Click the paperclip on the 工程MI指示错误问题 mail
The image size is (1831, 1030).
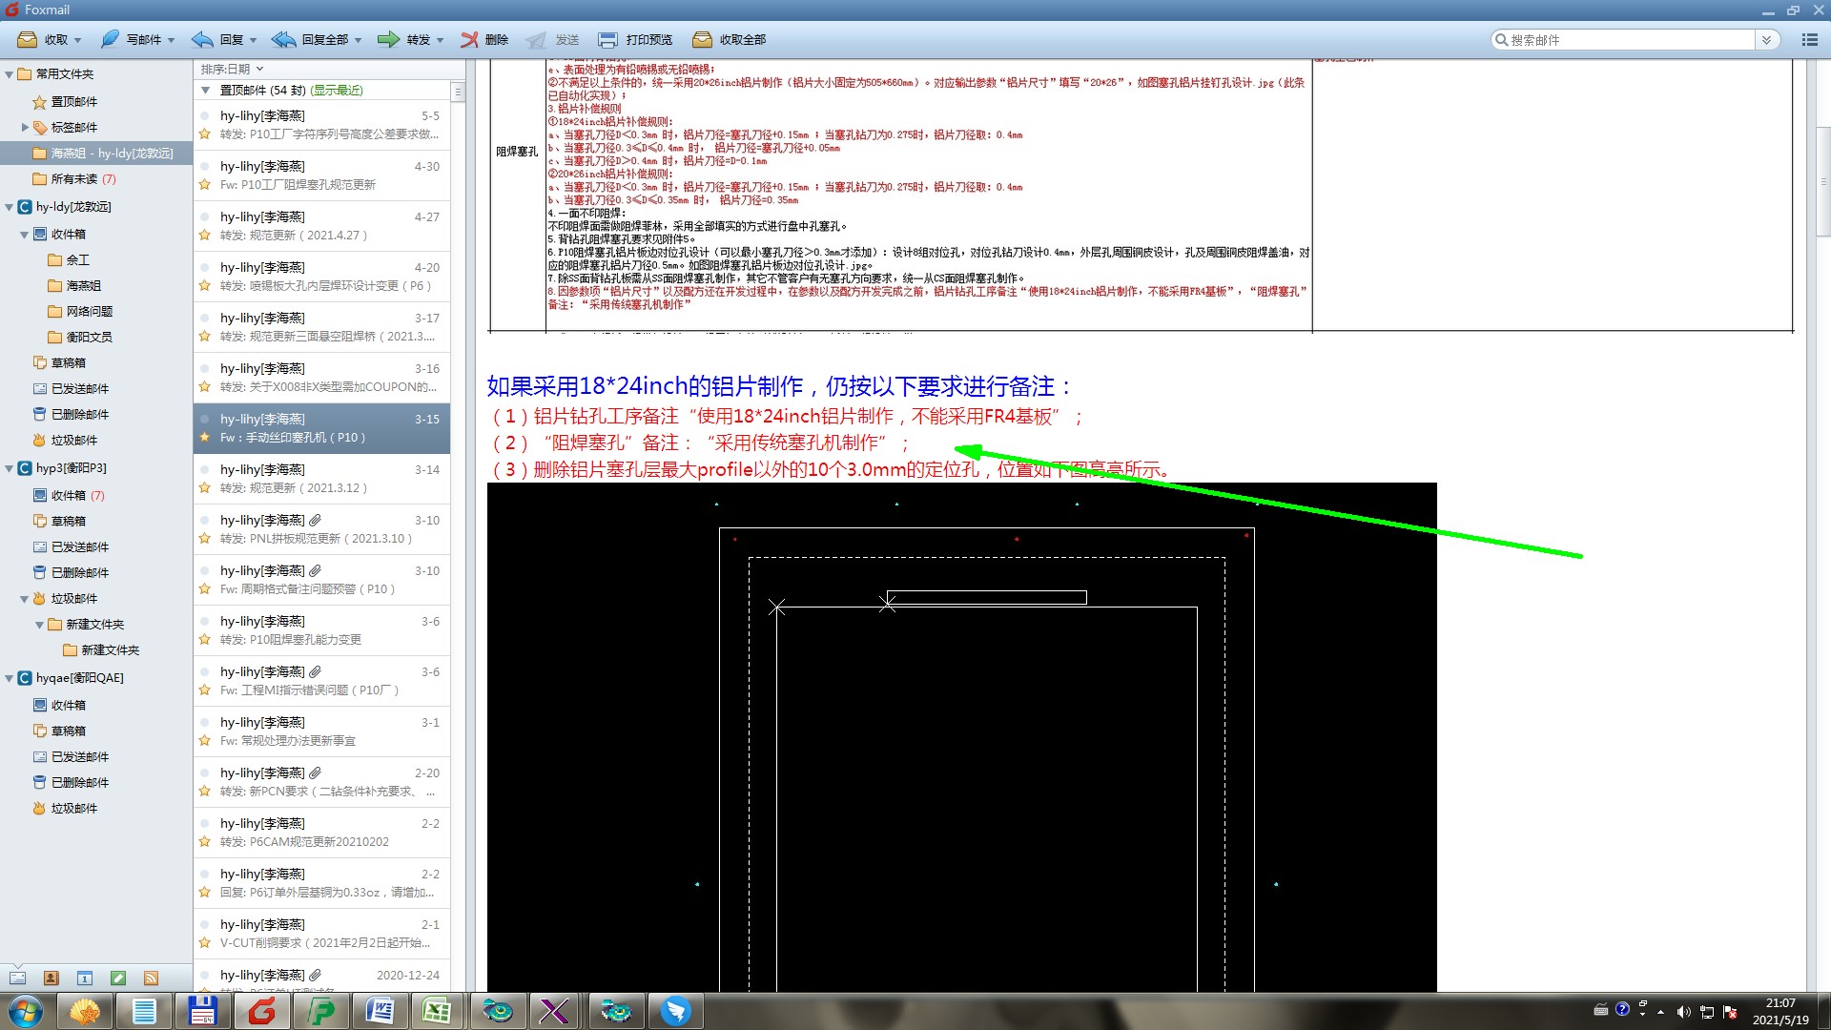(x=316, y=671)
